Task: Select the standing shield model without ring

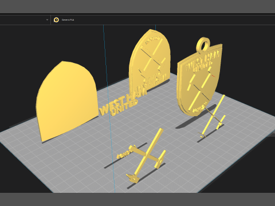Action: click(x=150, y=61)
